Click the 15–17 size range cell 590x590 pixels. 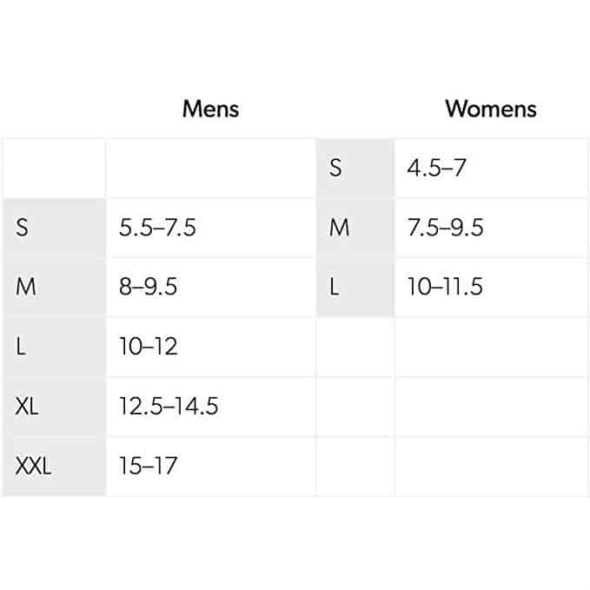coord(210,466)
